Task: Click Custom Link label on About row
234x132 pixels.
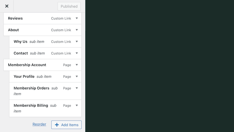Action: click(61, 30)
